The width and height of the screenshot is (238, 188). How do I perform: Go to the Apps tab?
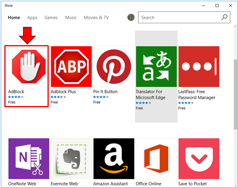pyautogui.click(x=32, y=18)
